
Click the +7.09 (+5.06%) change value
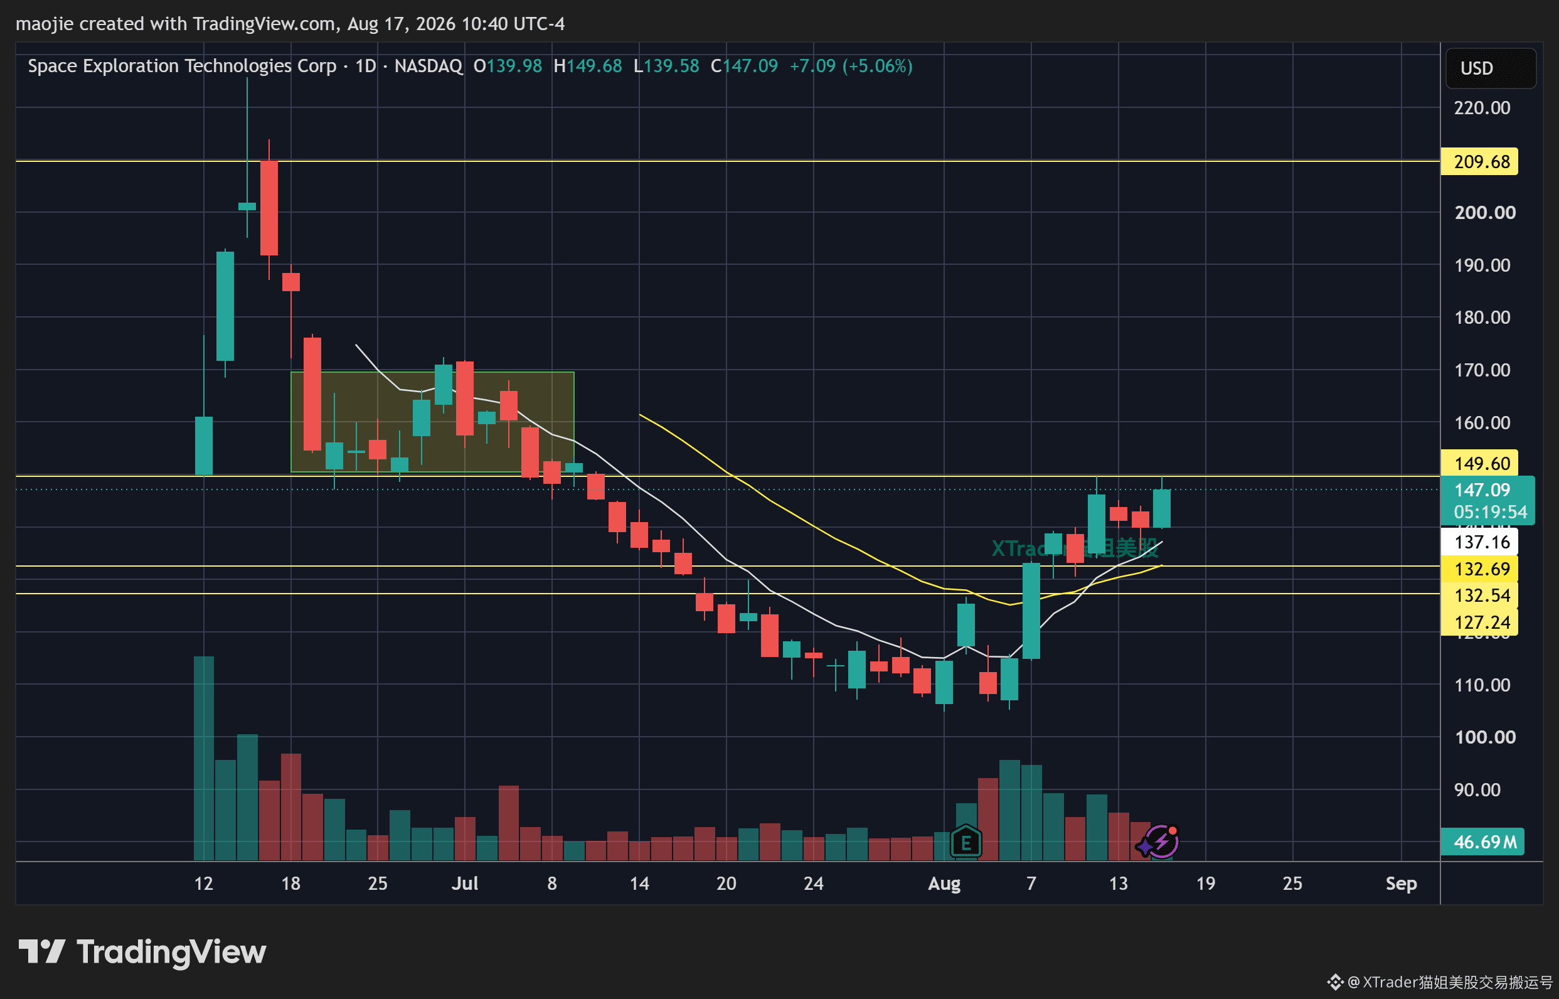point(851,66)
